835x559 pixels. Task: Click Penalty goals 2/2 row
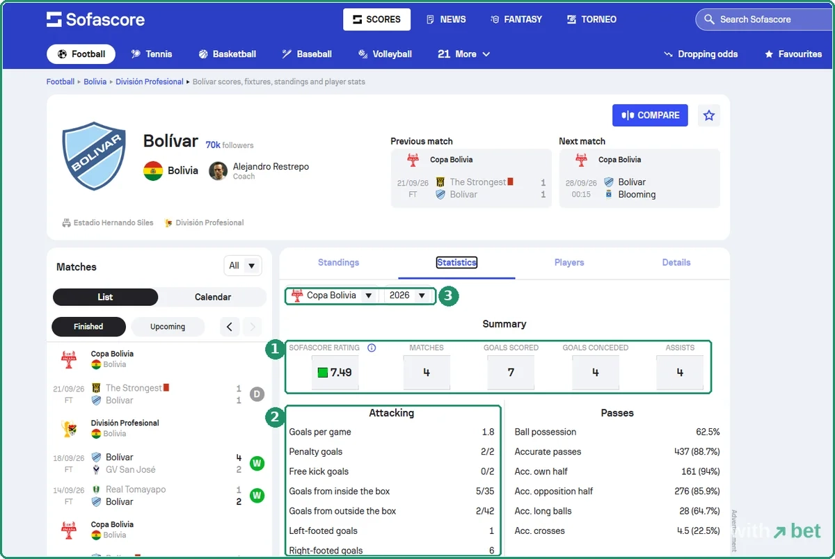(392, 452)
